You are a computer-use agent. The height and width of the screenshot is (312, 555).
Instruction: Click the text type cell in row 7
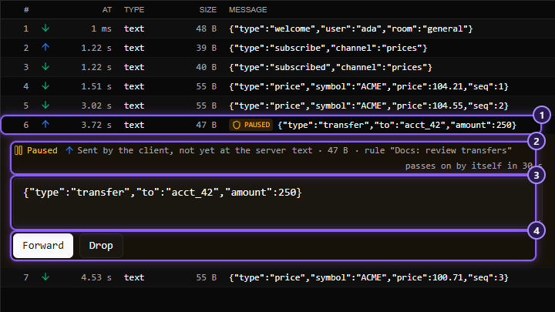[134, 277]
